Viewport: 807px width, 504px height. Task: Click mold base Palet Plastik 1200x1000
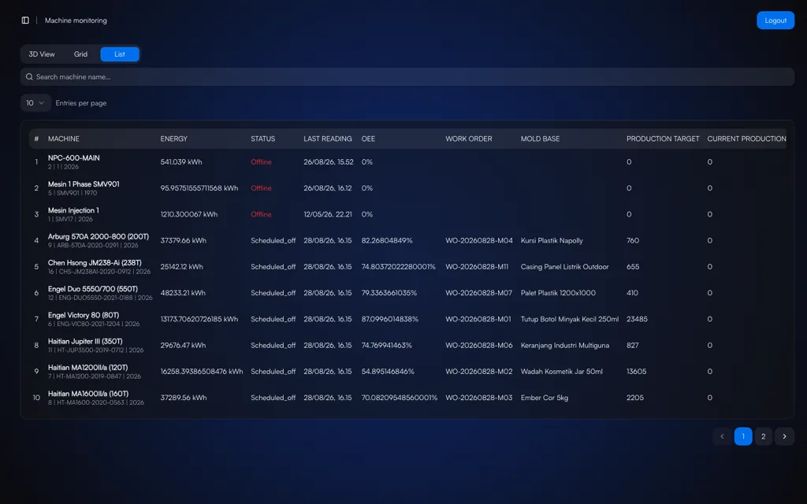(558, 293)
